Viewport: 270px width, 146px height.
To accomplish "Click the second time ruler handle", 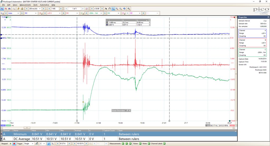I will pos(170,121).
